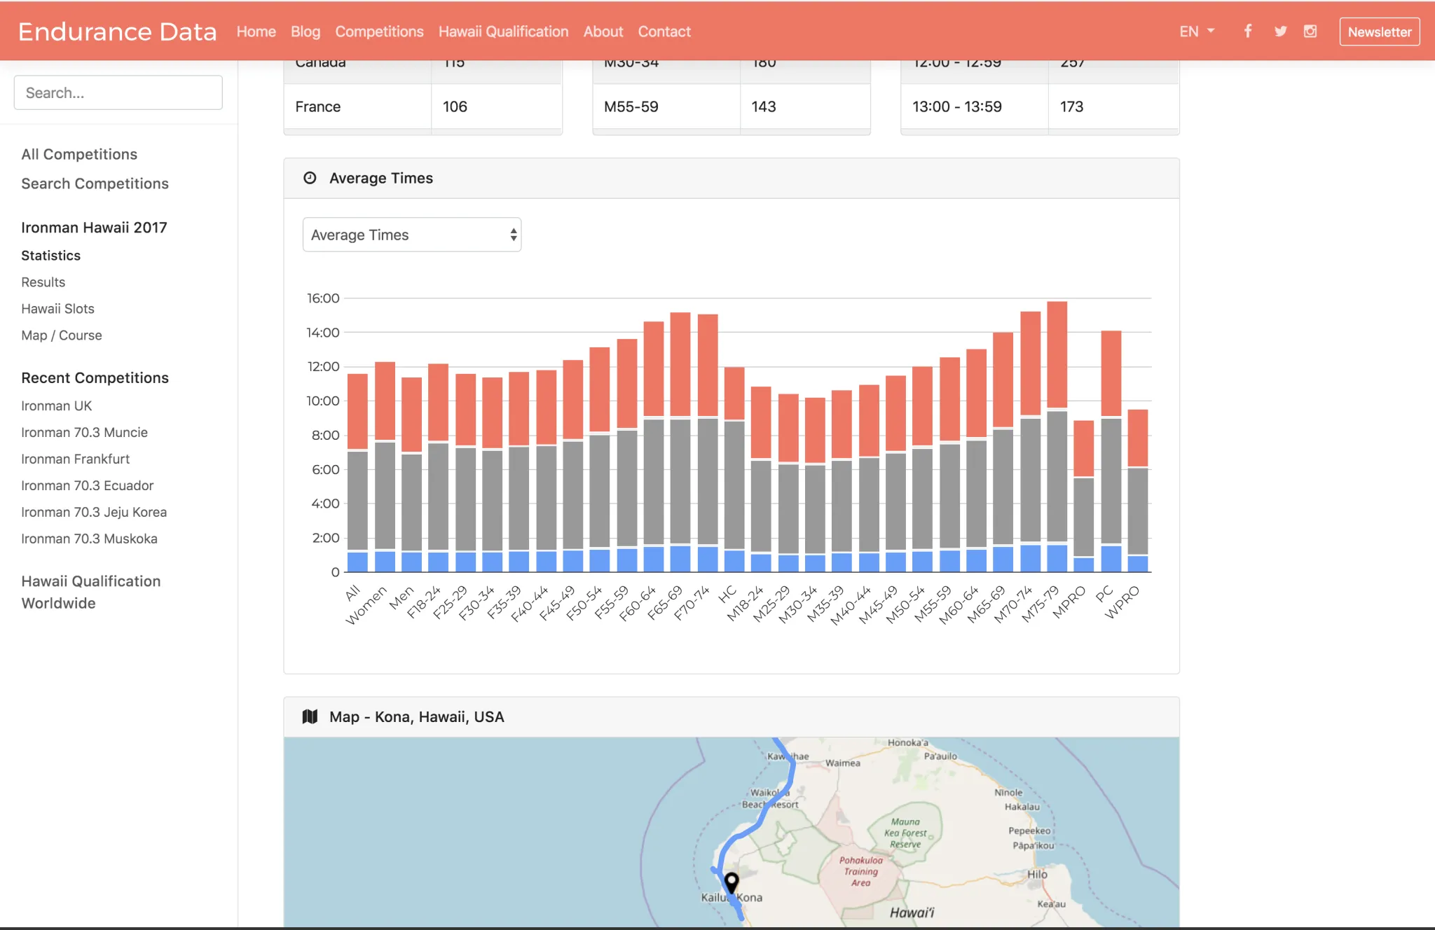Expand the Hawaii Qualification menu item
The height and width of the screenshot is (930, 1435).
[502, 31]
